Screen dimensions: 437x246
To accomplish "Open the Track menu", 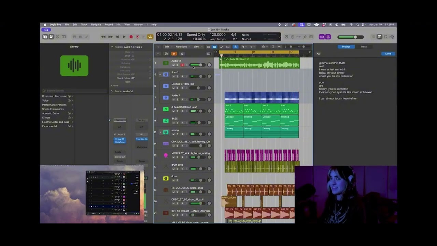I will (84, 25).
